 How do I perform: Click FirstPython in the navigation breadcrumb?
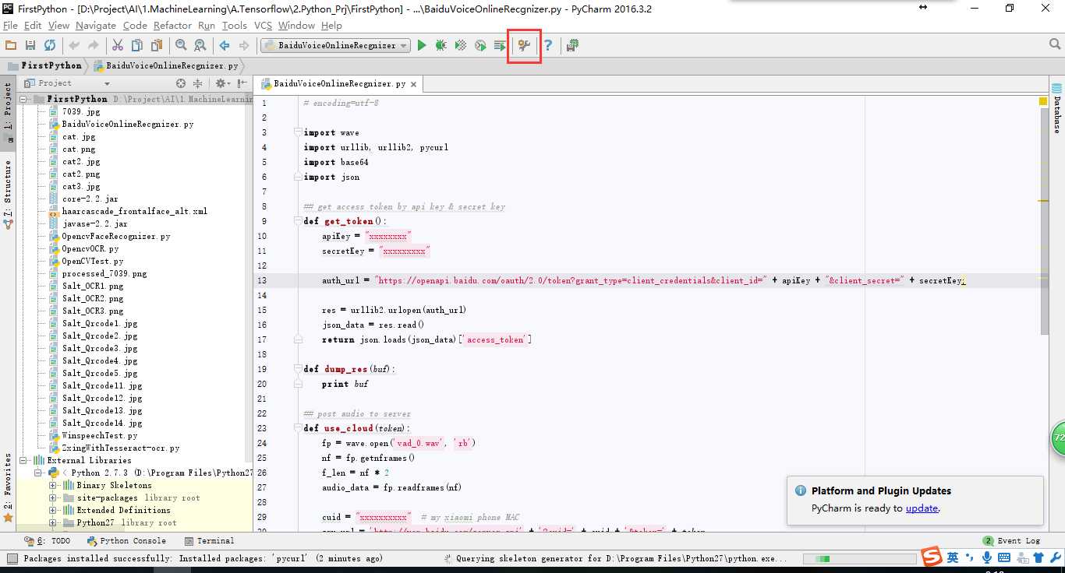pyautogui.click(x=44, y=65)
